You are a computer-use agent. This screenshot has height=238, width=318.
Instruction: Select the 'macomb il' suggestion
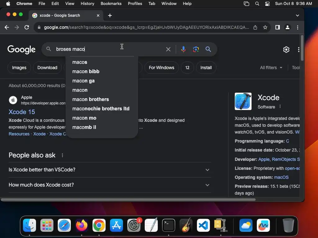tap(102, 127)
